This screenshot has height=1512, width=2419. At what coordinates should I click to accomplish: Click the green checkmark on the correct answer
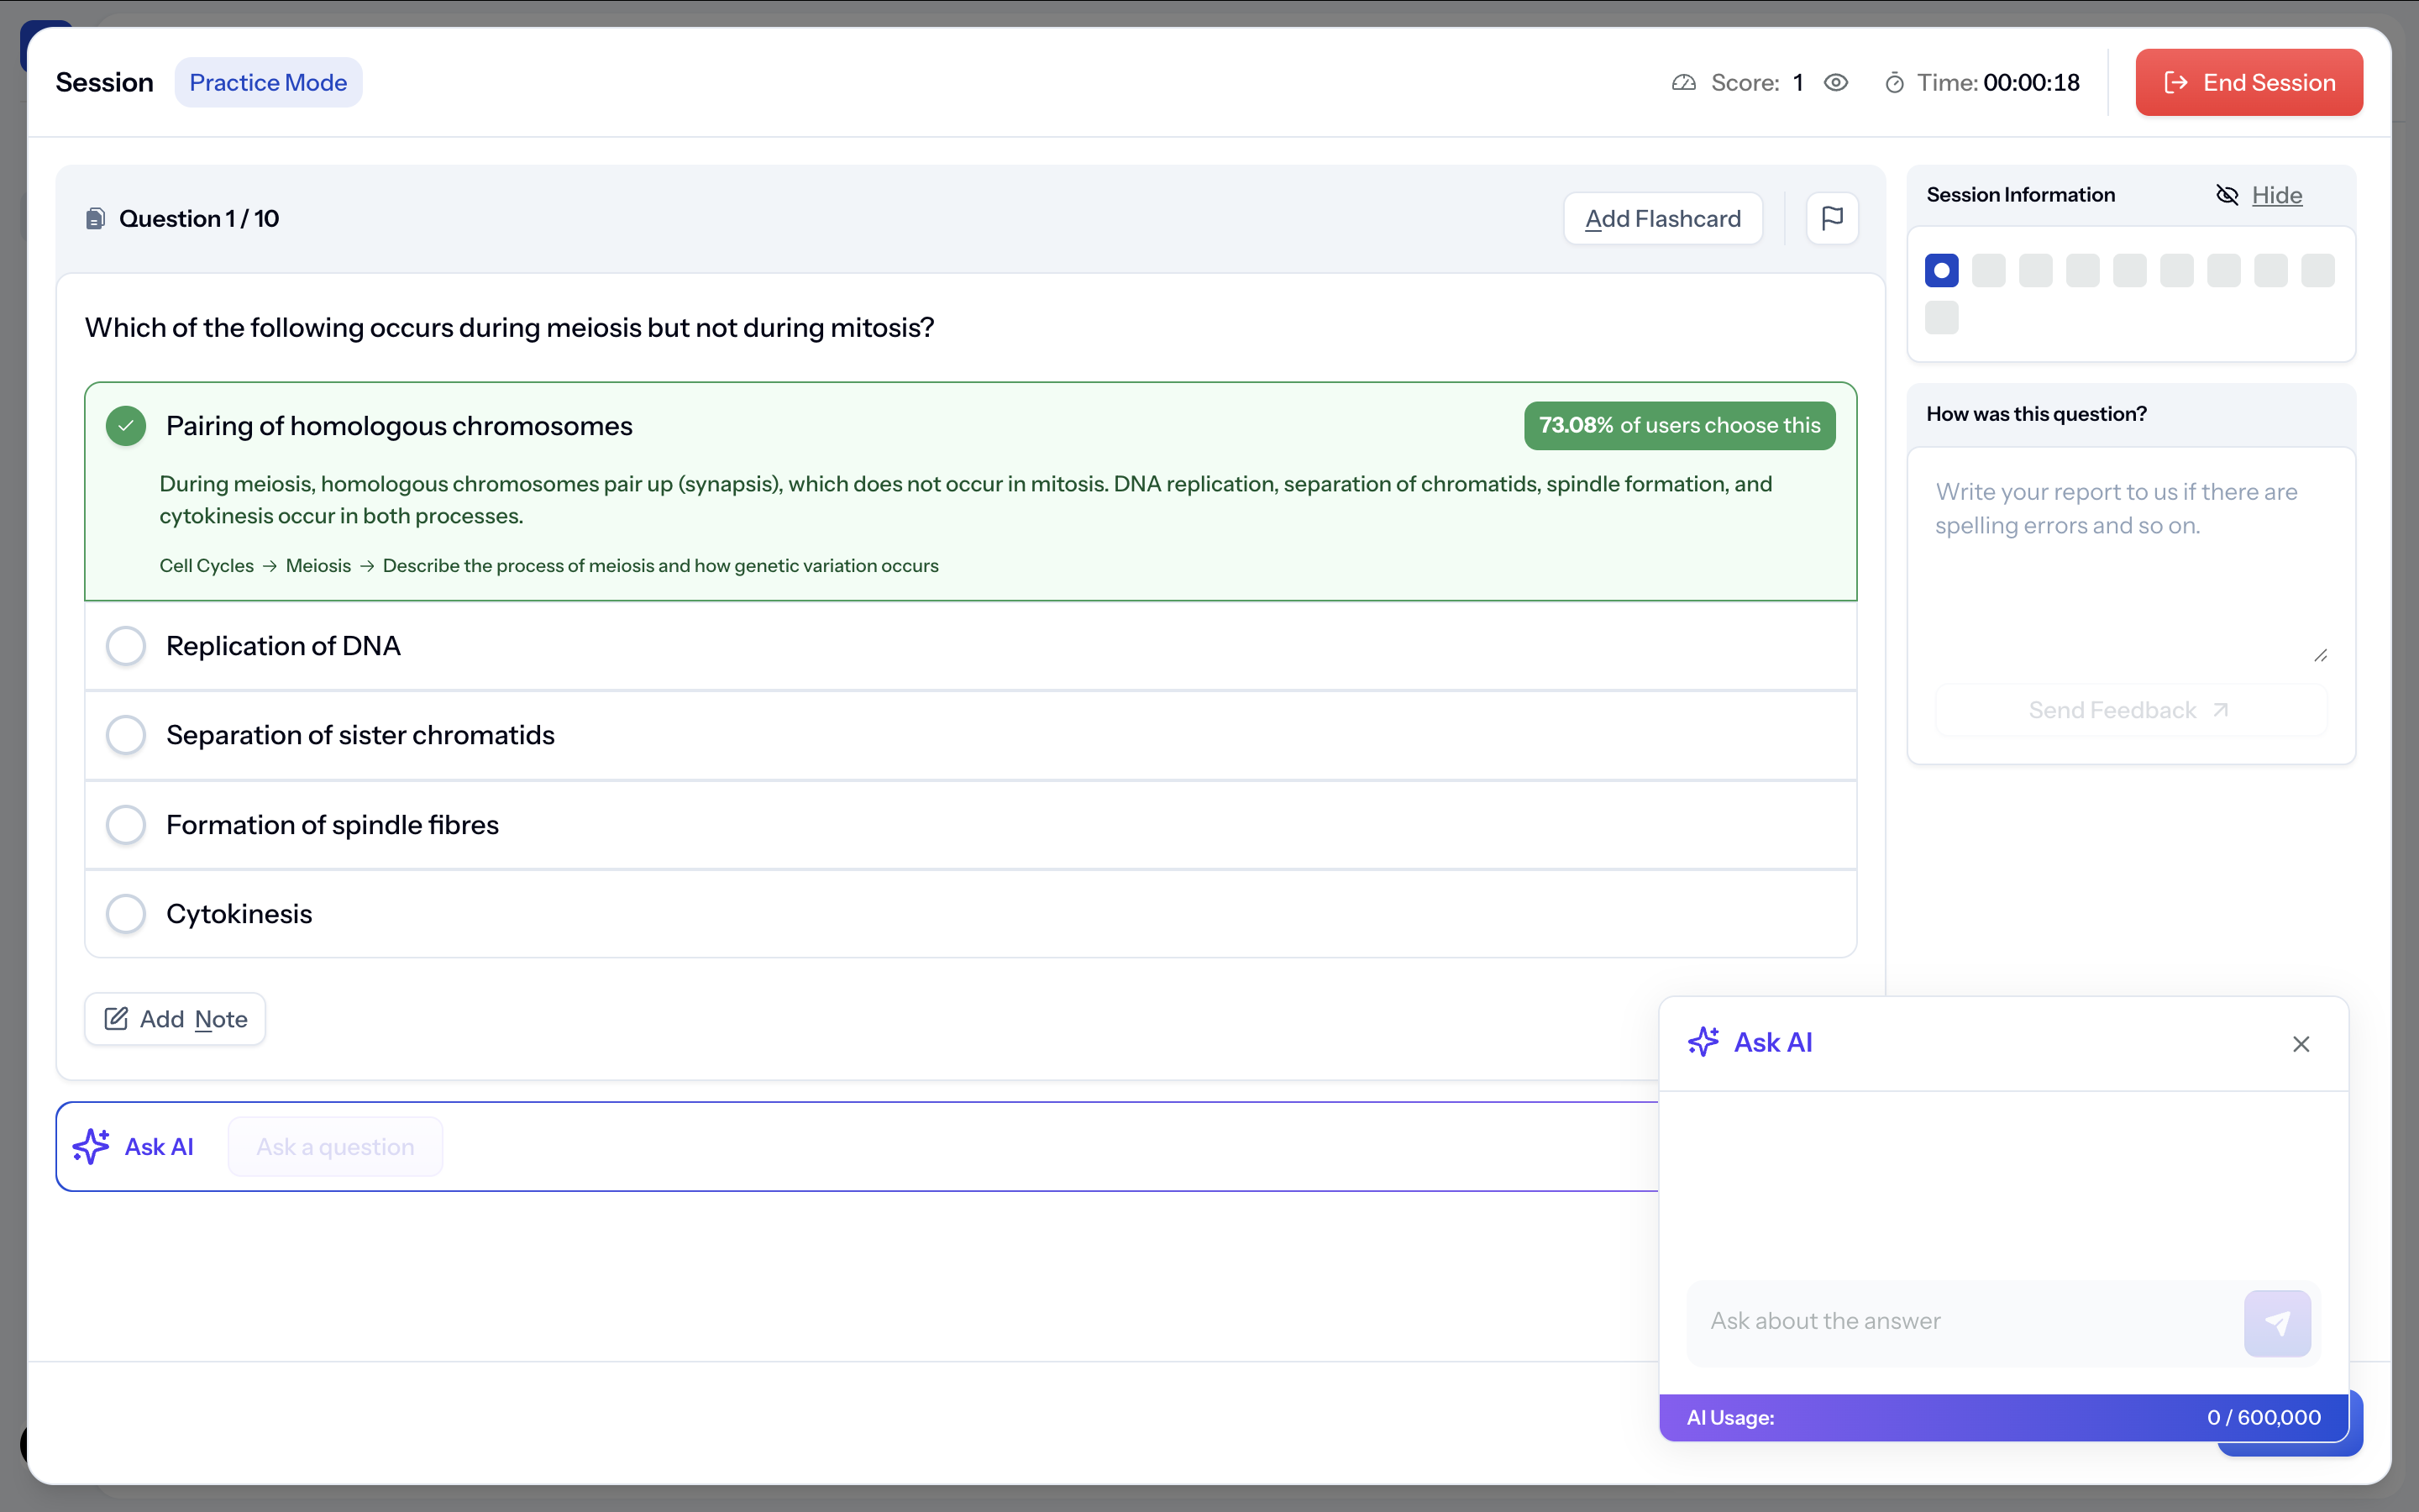(x=126, y=426)
